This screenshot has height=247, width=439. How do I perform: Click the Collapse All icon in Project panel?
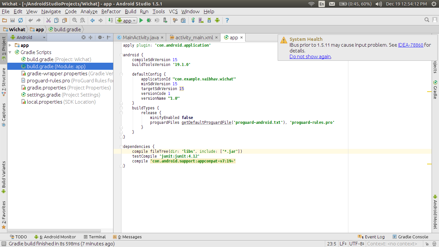click(x=90, y=37)
